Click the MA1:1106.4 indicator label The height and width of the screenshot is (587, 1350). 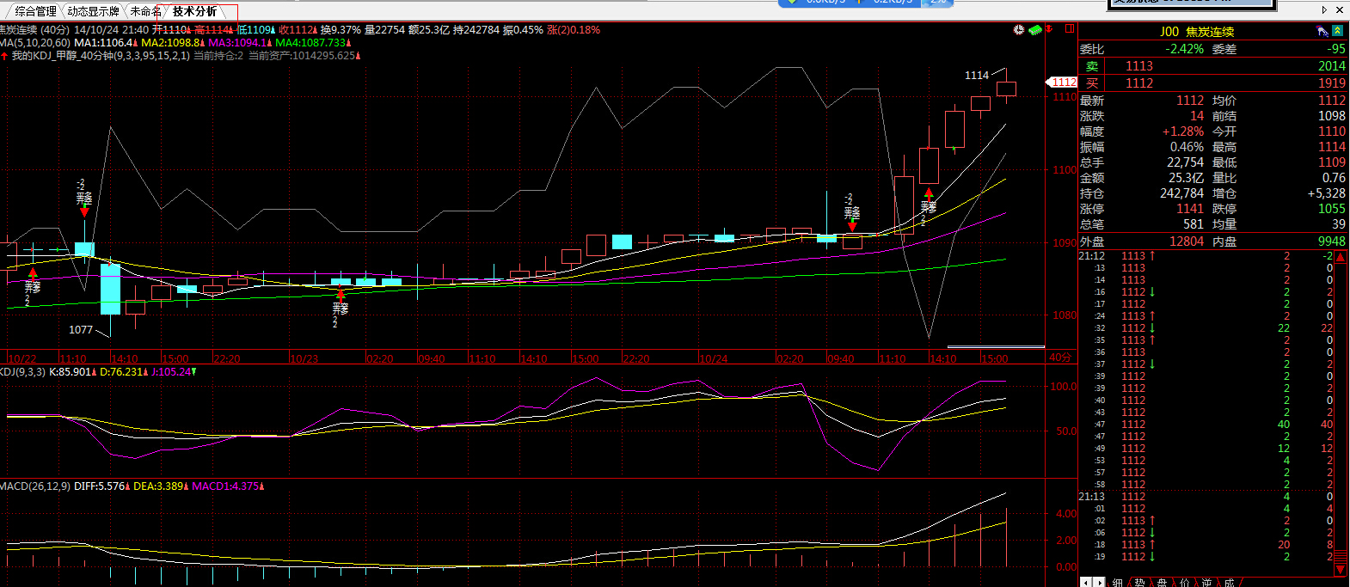coord(104,43)
